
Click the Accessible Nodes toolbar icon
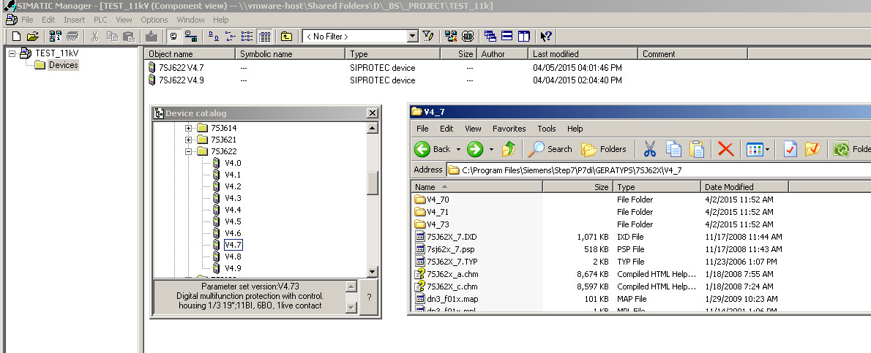click(x=56, y=37)
